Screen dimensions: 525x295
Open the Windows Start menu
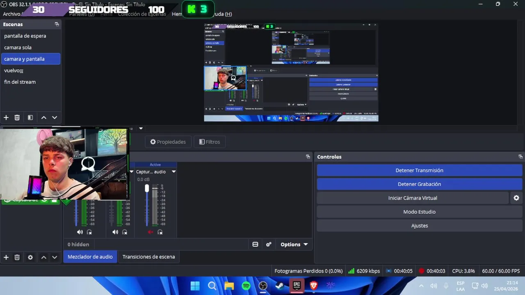coord(195,286)
